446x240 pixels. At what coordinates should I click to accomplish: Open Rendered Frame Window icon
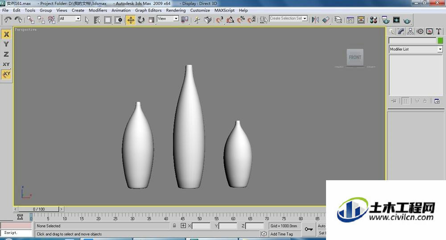pos(396,20)
